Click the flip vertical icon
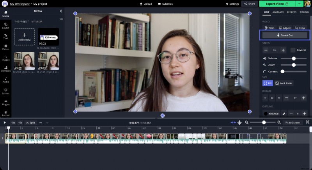Image resolution: width=312 pixels, height=170 pixels. 279,98
